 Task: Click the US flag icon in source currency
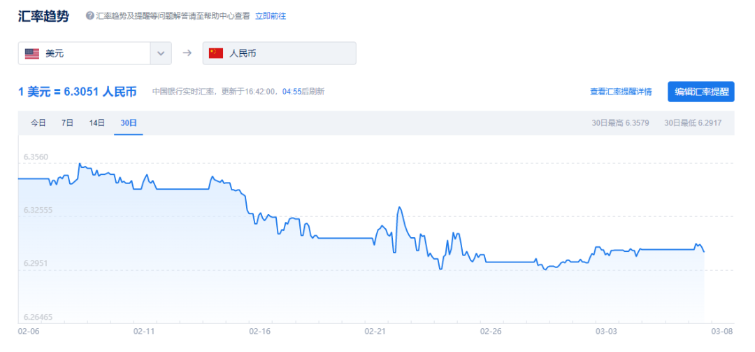32,53
